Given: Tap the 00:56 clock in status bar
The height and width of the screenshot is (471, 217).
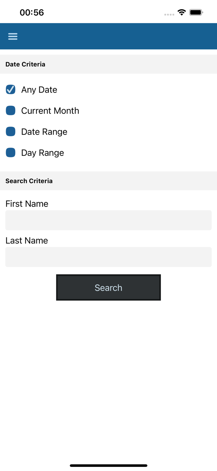Looking at the screenshot, I should (32, 13).
